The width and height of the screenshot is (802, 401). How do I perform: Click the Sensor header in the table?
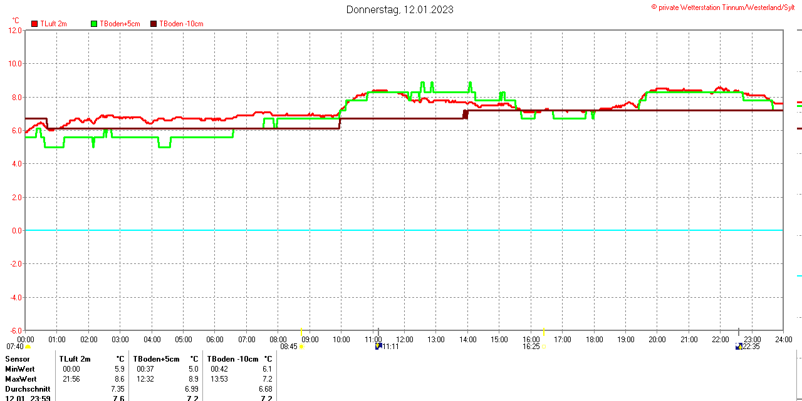click(18, 359)
